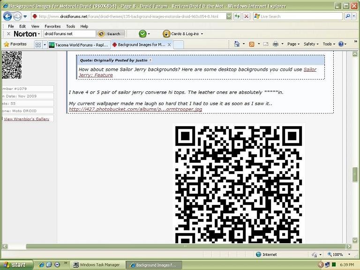The image size is (360, 270).
Task: Click the arrow icon after 'Posted by justin'
Action: tap(150, 60)
